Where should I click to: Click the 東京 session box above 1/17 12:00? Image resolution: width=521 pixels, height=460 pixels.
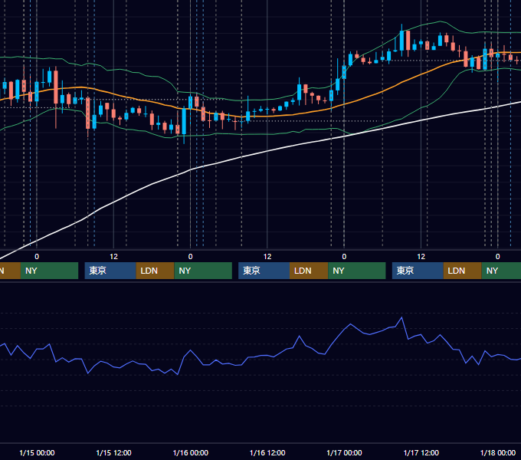pos(418,271)
